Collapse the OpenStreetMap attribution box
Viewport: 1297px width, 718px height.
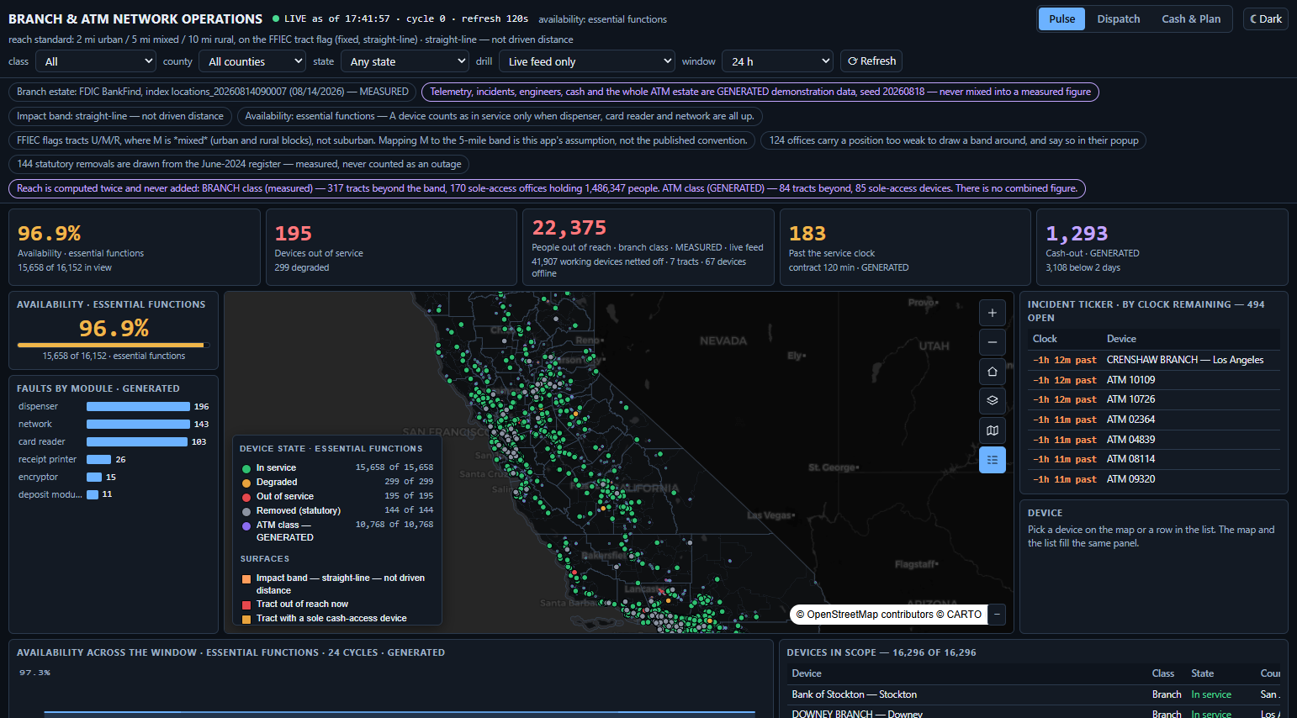click(997, 615)
